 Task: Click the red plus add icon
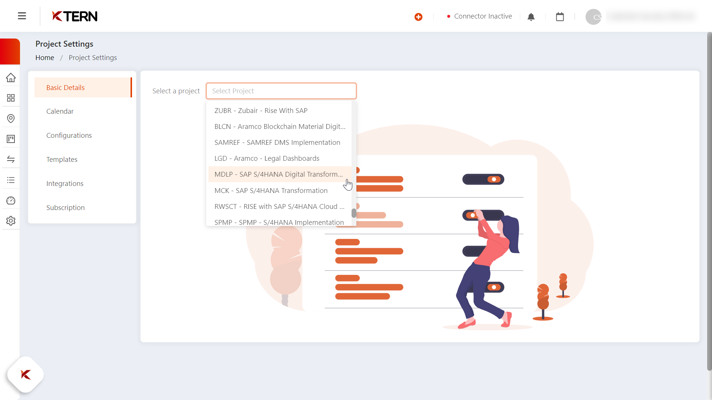[418, 17]
